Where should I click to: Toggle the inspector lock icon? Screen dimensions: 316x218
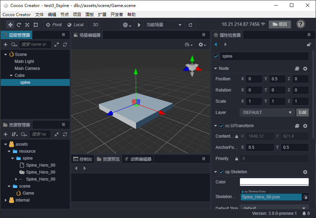(309, 44)
